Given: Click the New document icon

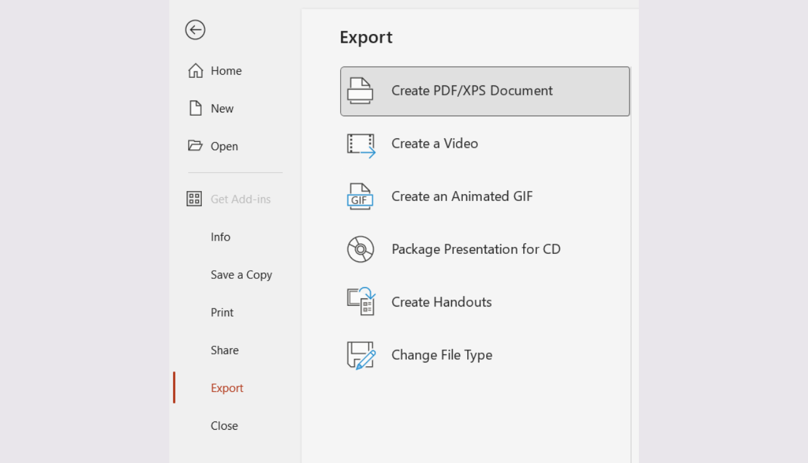Looking at the screenshot, I should tap(195, 108).
